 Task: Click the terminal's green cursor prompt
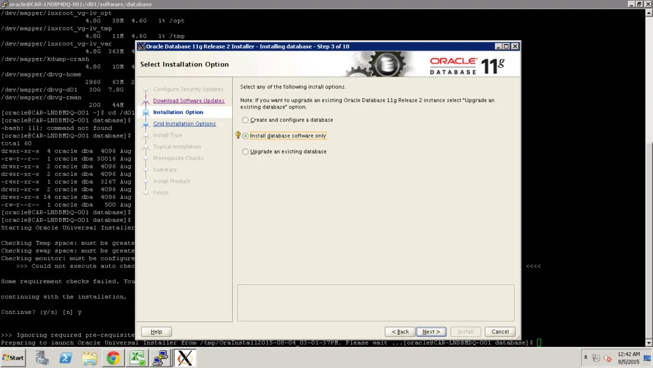[539, 342]
